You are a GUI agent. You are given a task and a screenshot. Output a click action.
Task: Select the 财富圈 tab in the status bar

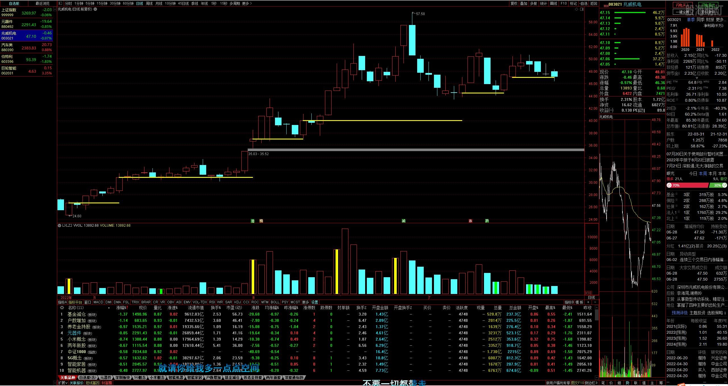coord(107,383)
